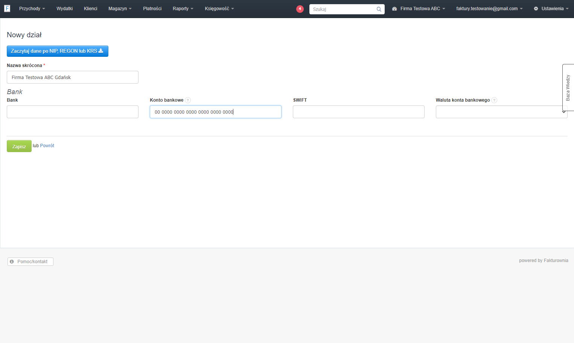Go to the Wydatki menu item
This screenshot has width=574, height=343.
pyautogui.click(x=65, y=9)
